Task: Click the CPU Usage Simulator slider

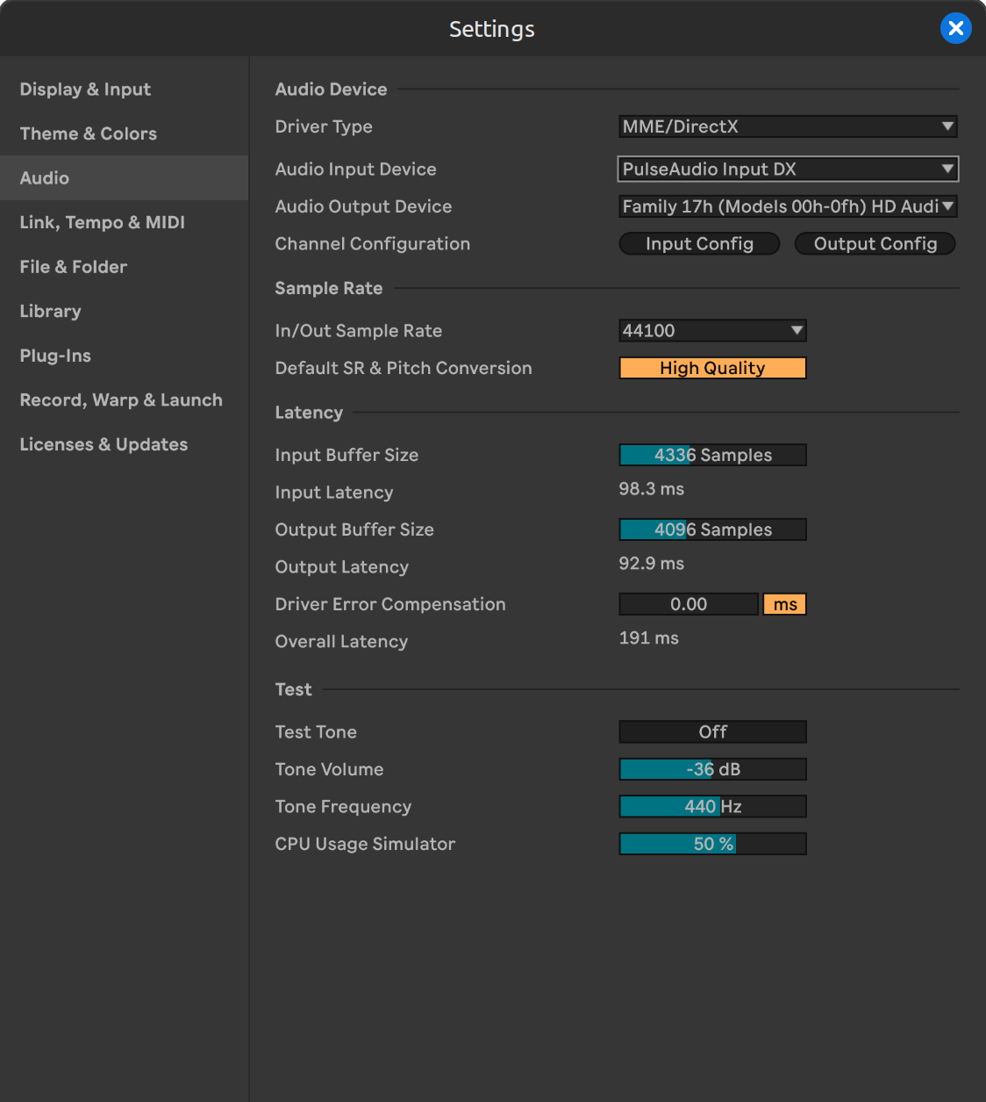Action: 712,844
